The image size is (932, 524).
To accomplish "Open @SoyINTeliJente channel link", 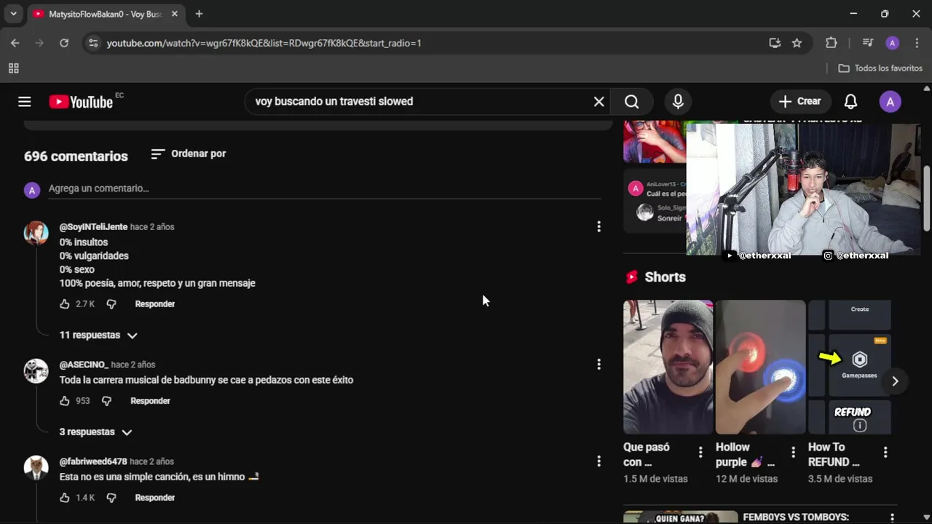I will pos(93,227).
